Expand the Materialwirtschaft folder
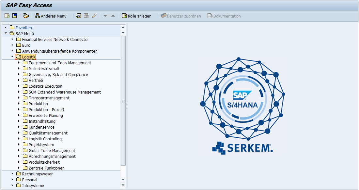The height and width of the screenshot is (190, 359). pyautogui.click(x=19, y=69)
